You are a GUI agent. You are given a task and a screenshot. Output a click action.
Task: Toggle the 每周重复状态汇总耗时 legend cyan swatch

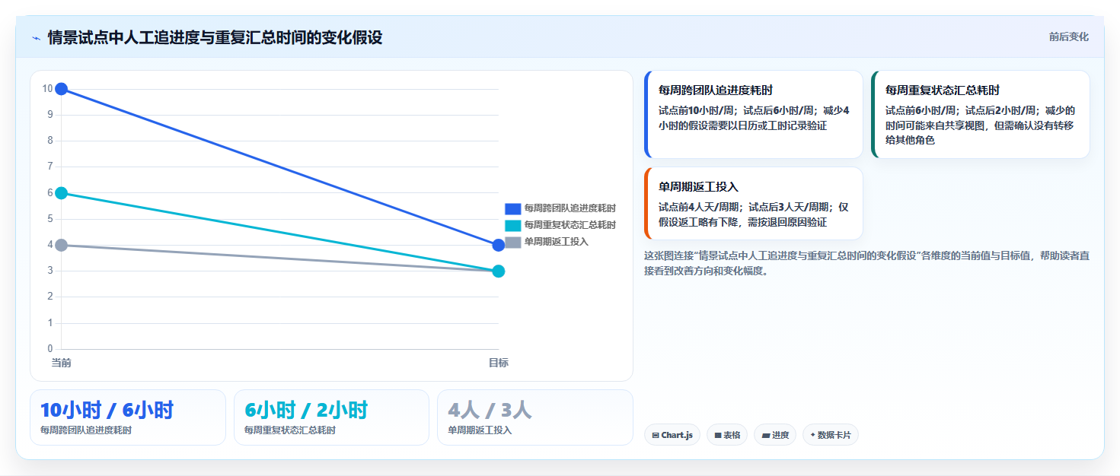click(512, 225)
